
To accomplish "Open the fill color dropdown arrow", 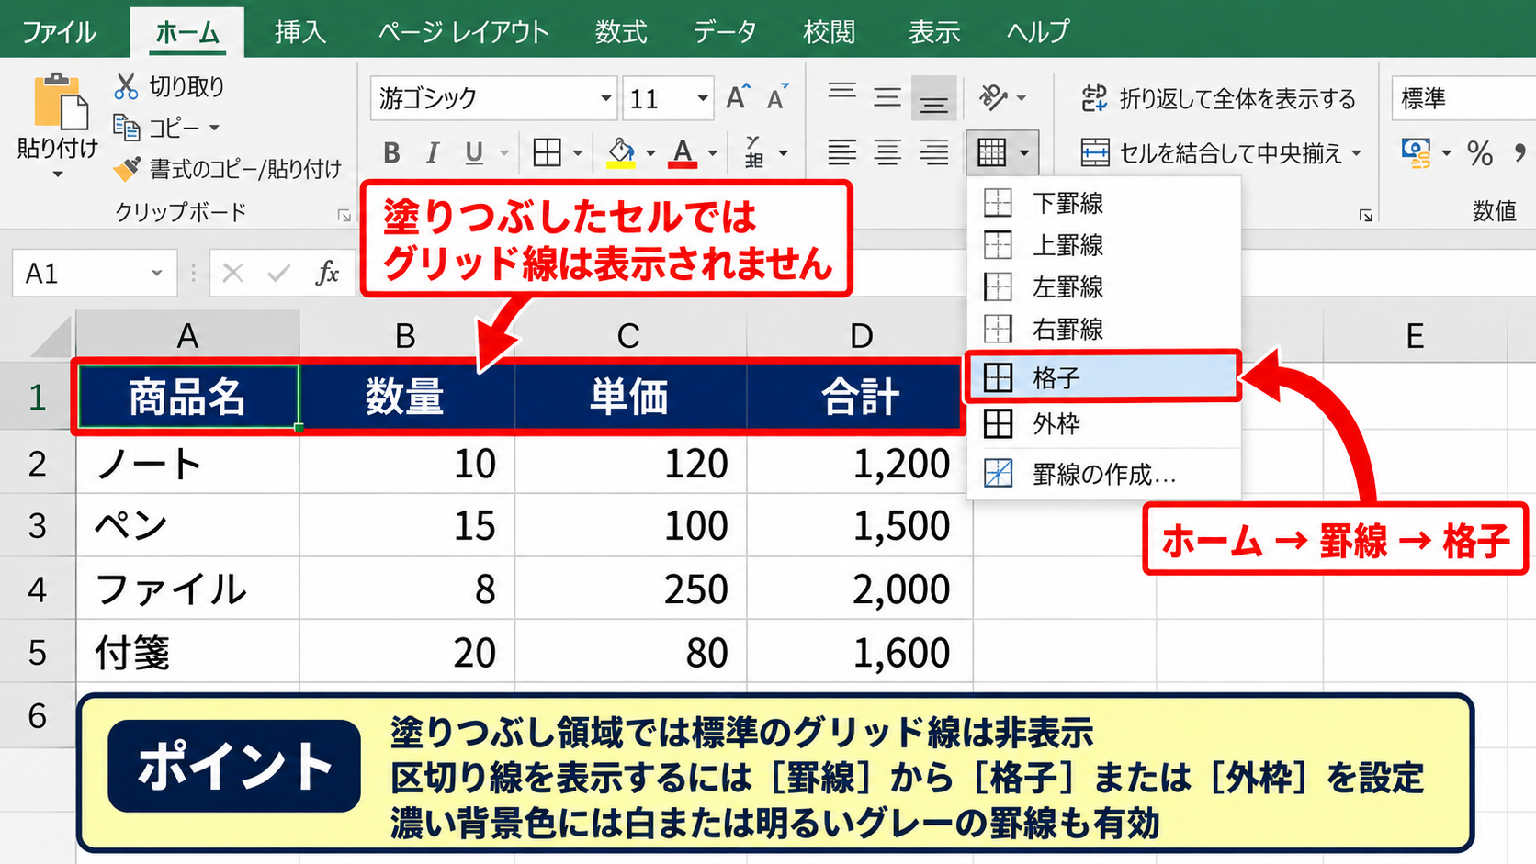I will pyautogui.click(x=650, y=153).
